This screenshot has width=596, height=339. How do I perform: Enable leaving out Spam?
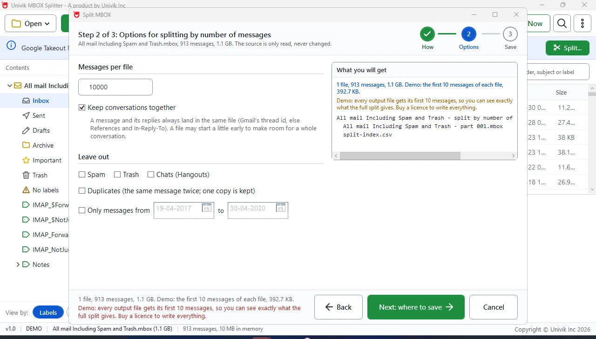coord(82,175)
